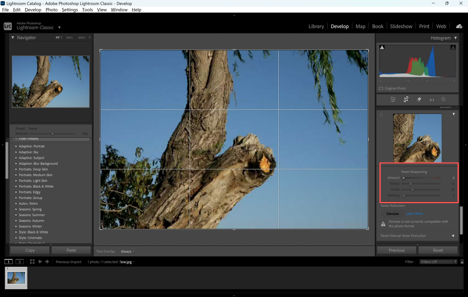Click the Navigator preview image
The image size is (468, 297).
click(51, 81)
